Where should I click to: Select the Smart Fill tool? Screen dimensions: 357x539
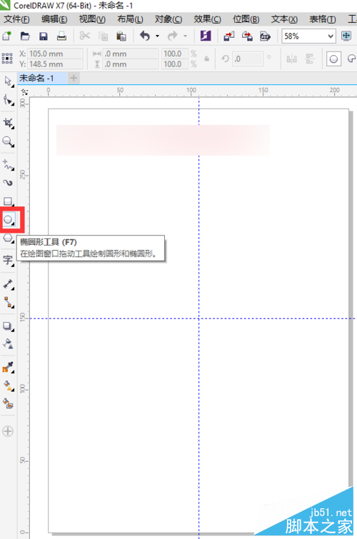coord(8,403)
